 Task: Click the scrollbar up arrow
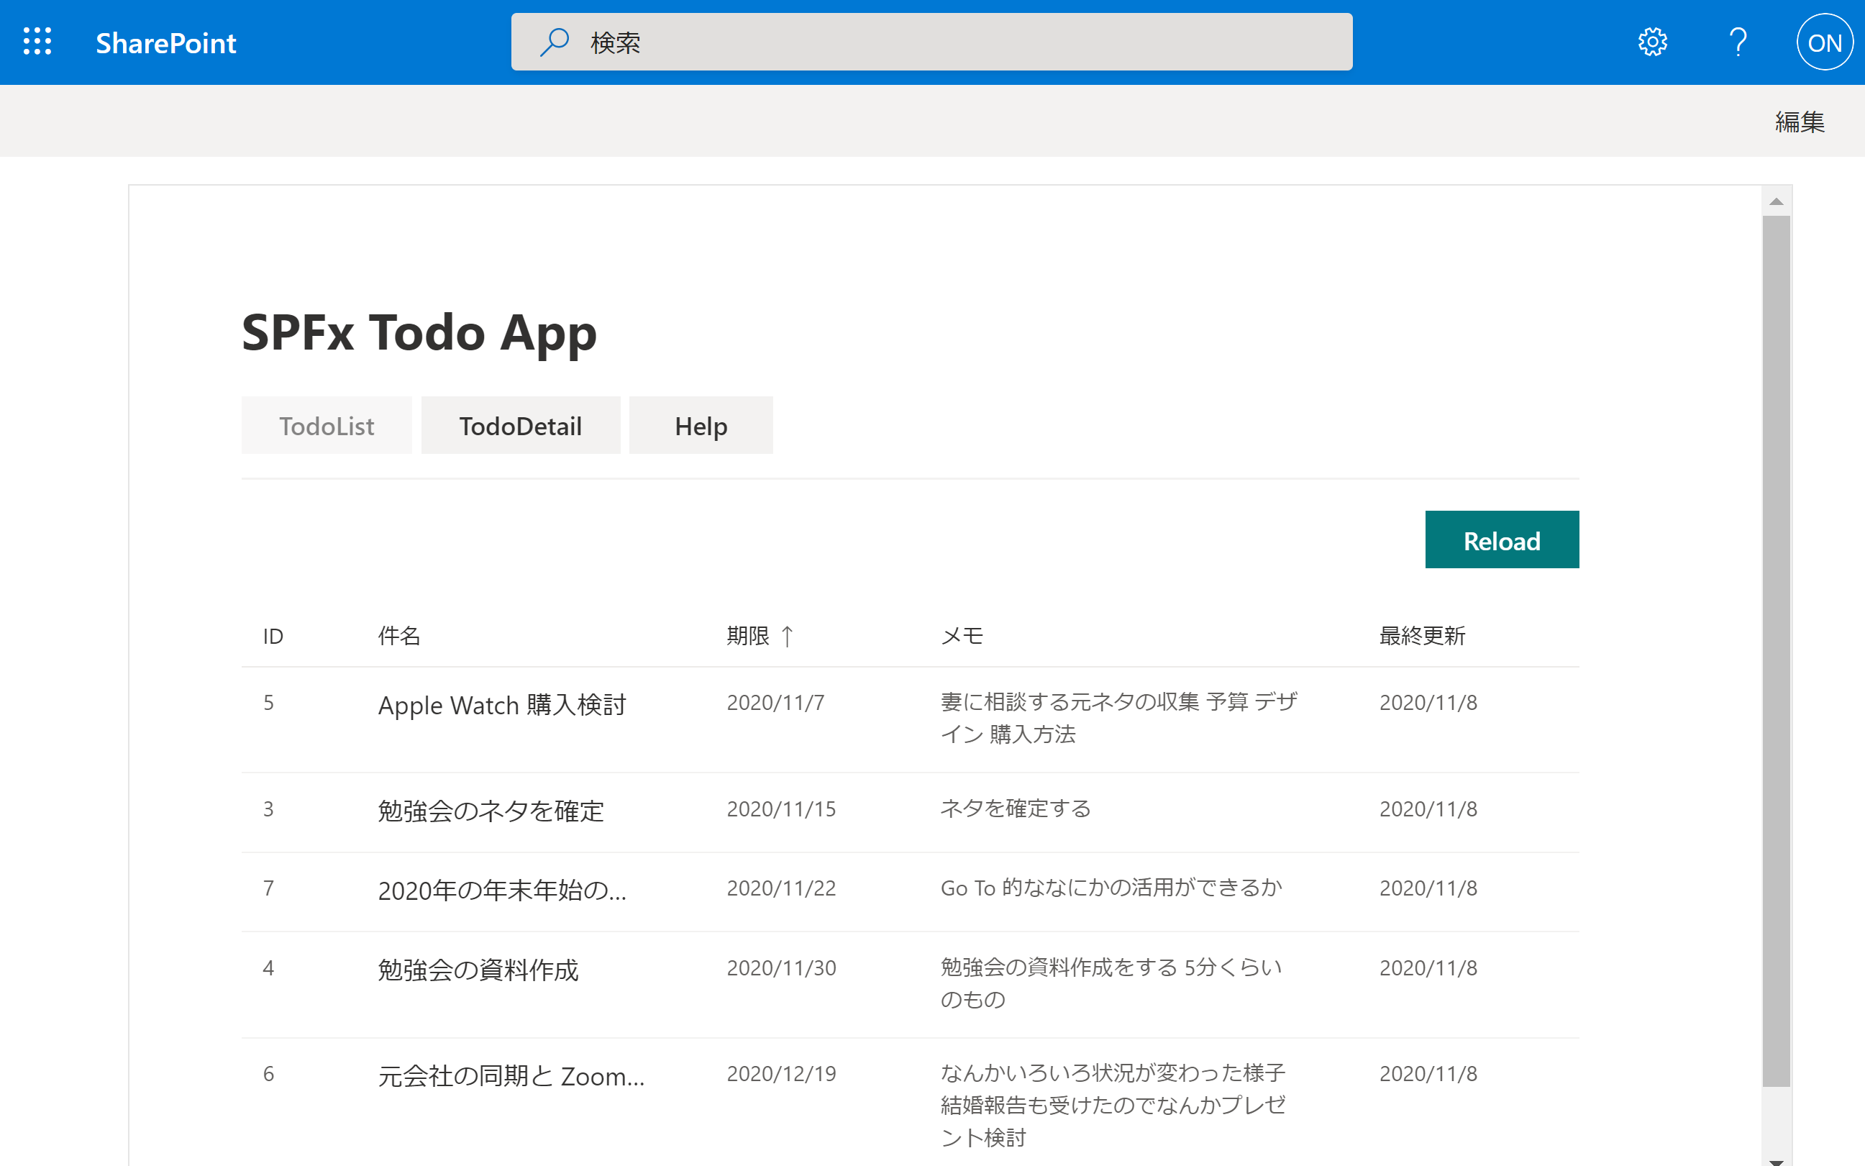[x=1777, y=200]
